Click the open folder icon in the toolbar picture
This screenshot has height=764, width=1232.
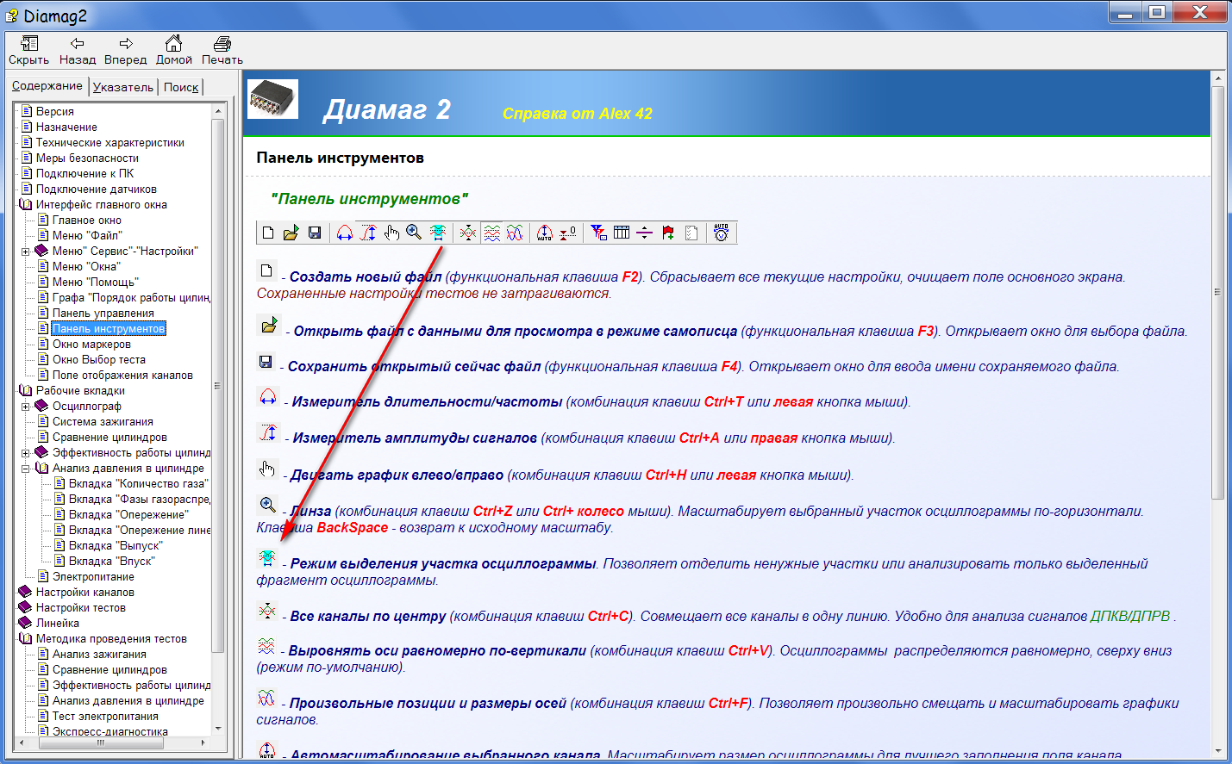click(x=291, y=233)
